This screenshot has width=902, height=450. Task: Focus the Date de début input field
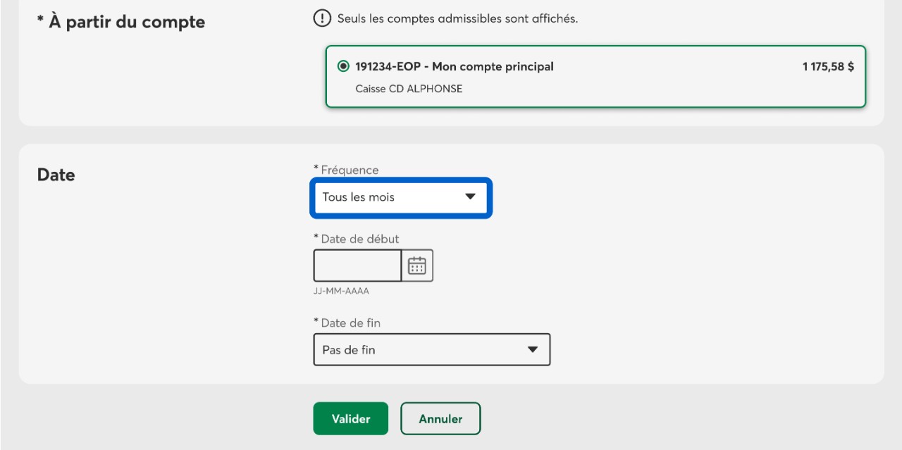(357, 265)
